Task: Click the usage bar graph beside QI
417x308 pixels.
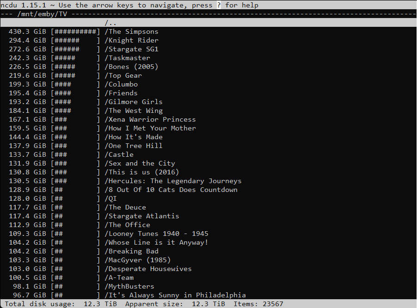Action: click(75, 198)
